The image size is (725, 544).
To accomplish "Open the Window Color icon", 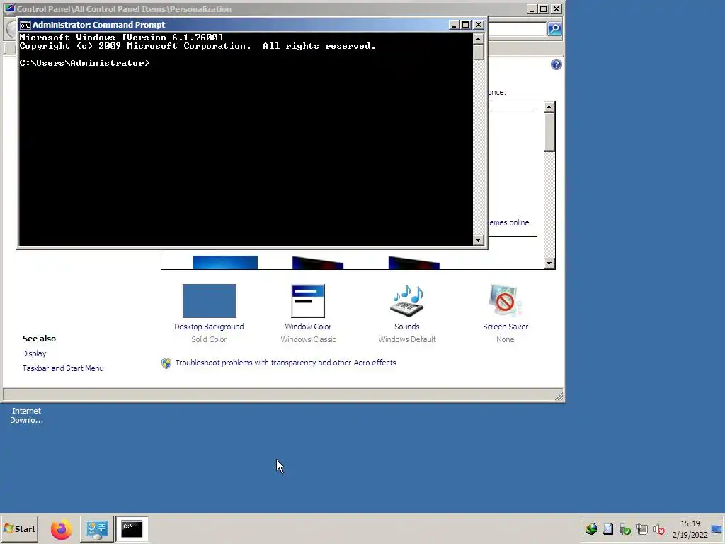I will click(308, 300).
